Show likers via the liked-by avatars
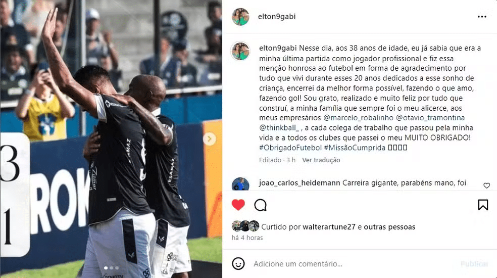Image resolution: width=497 pixels, height=278 pixels. coord(245,226)
